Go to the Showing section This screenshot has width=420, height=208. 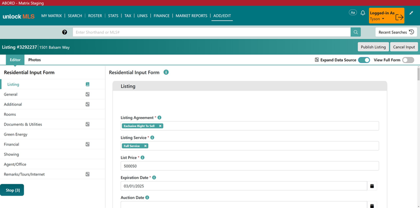53,154
